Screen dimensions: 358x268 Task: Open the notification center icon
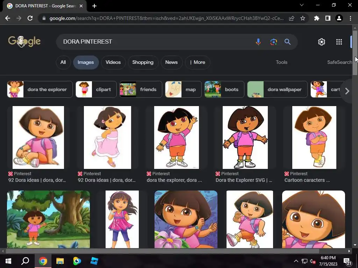(347, 262)
